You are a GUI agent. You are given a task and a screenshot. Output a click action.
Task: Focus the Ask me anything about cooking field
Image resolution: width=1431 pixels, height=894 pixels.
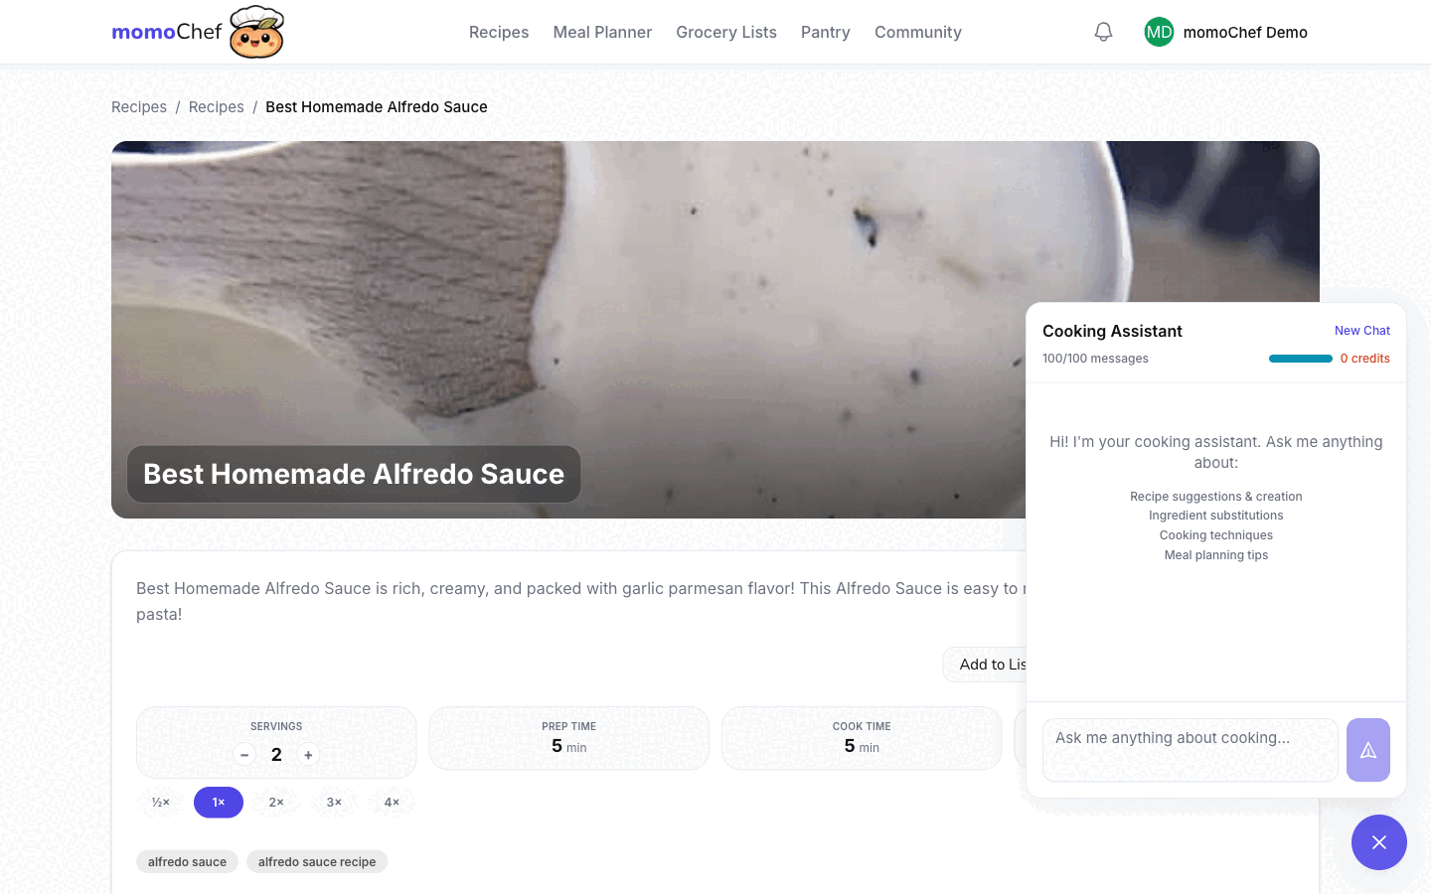click(x=1191, y=750)
